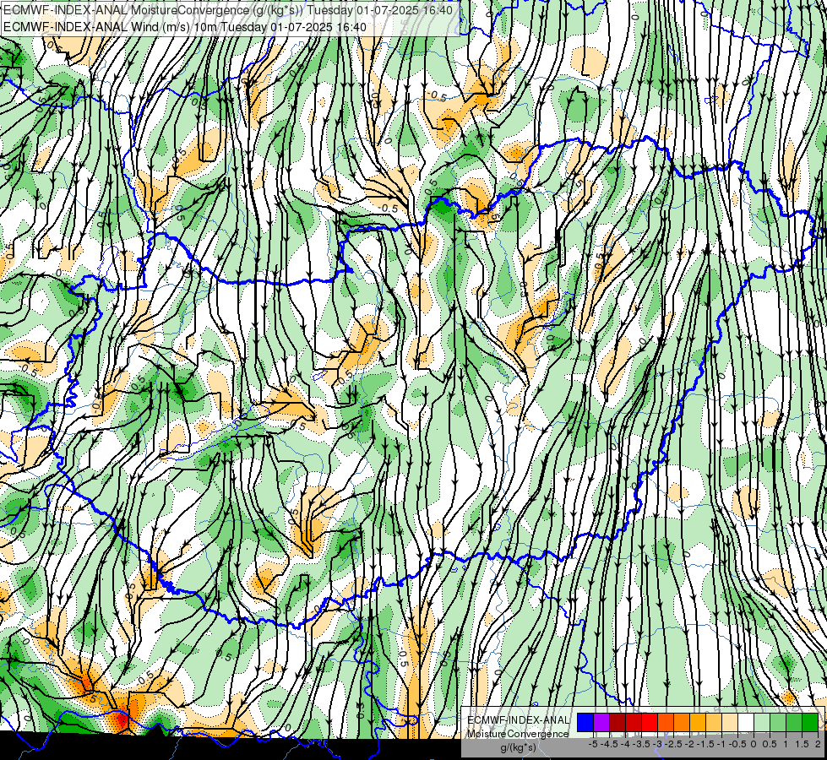The image size is (827, 760).
Task: Click the pale peach swatch left of white
Action: pyautogui.click(x=730, y=722)
